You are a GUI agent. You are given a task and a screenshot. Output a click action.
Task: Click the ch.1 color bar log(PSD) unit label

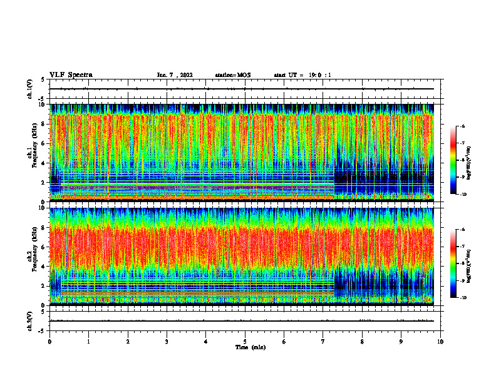470,163
